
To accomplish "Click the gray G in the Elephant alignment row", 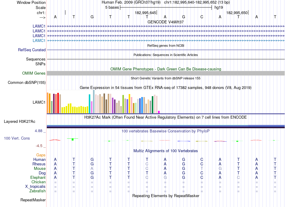I will (x=165, y=177).
